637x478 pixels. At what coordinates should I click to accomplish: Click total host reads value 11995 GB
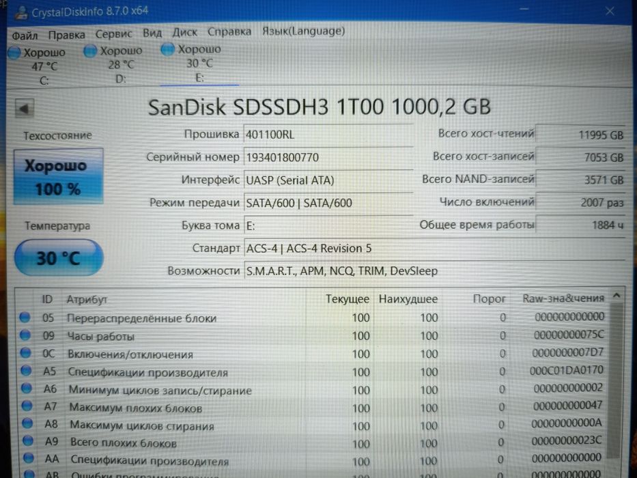click(x=580, y=135)
